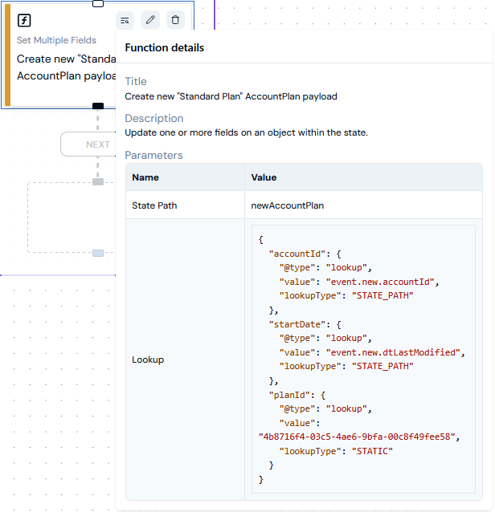Screen dimensions: 495x512
Task: Click inside the empty dashed placeholder box
Action: pos(72,217)
